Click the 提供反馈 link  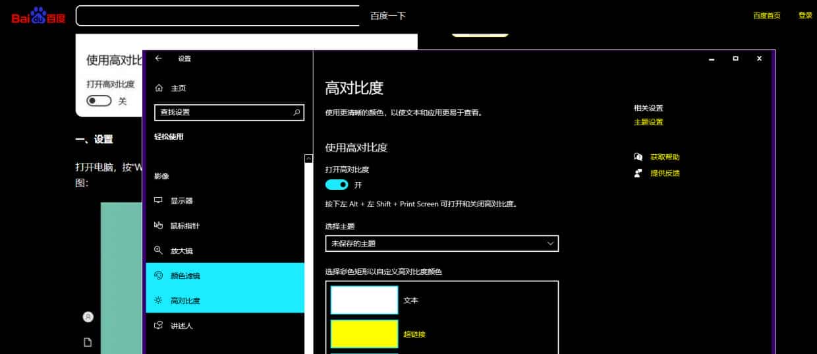[x=665, y=173]
